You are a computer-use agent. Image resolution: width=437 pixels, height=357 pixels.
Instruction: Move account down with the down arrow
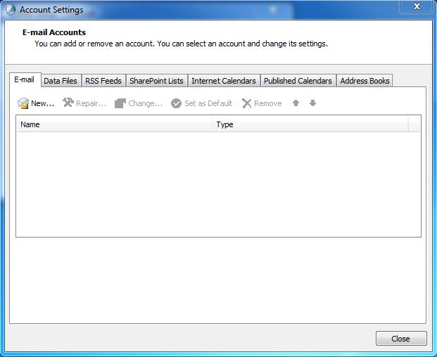tap(312, 103)
